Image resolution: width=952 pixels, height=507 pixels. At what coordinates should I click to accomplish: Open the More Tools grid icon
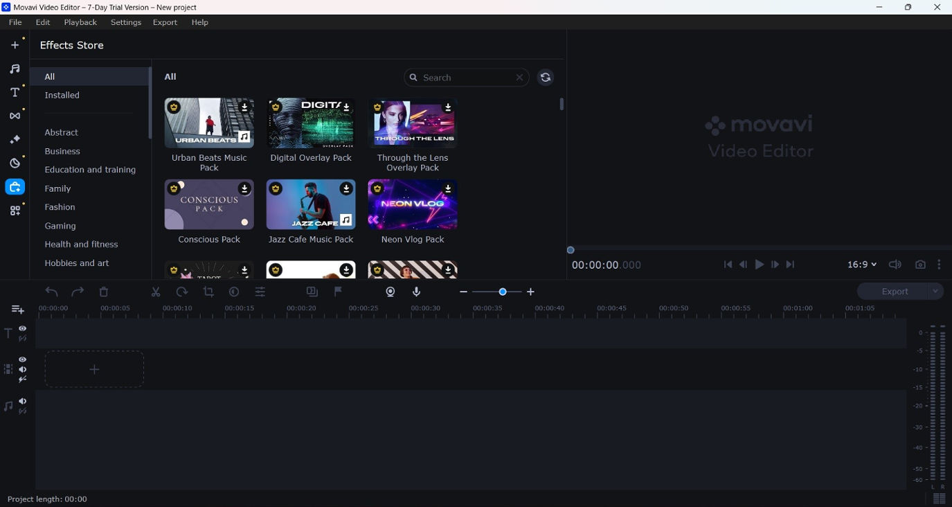pyautogui.click(x=15, y=211)
